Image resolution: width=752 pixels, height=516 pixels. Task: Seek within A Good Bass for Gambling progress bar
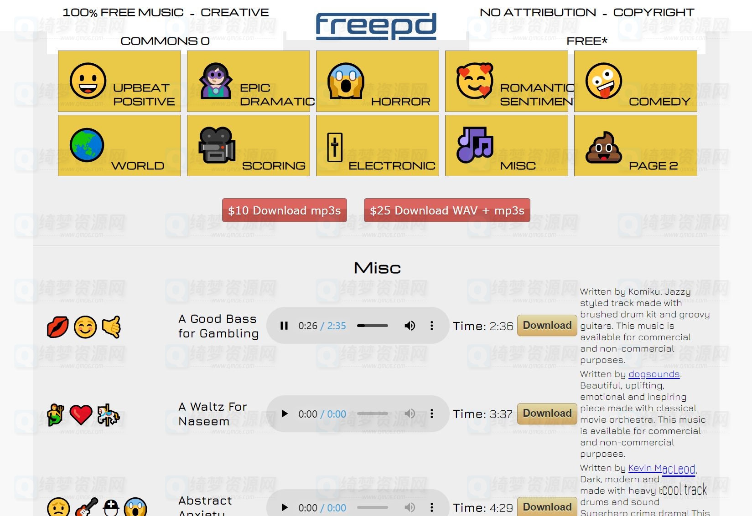point(373,326)
